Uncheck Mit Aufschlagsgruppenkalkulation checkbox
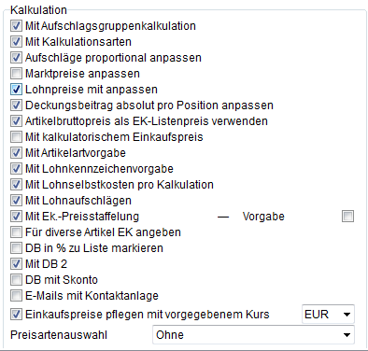This screenshot has height=351, width=368. [x=16, y=26]
